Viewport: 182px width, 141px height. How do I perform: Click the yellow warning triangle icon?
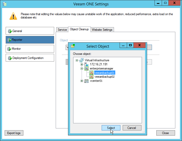click(x=13, y=16)
